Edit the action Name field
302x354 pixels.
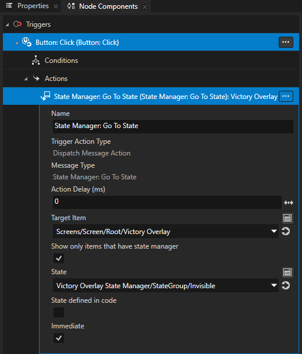pyautogui.click(x=173, y=126)
